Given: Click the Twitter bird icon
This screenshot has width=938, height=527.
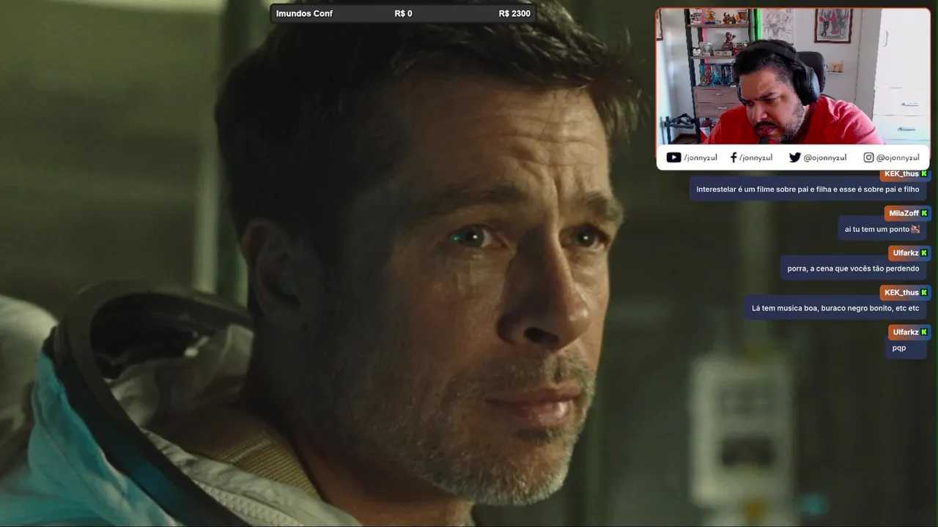Looking at the screenshot, I should click(794, 157).
